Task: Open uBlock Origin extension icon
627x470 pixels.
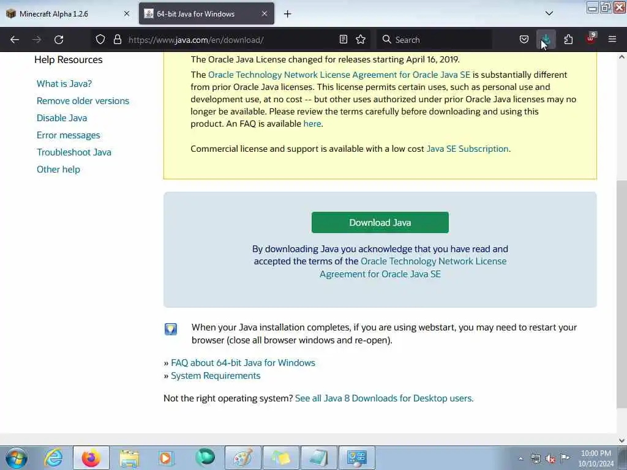Action: [x=591, y=39]
